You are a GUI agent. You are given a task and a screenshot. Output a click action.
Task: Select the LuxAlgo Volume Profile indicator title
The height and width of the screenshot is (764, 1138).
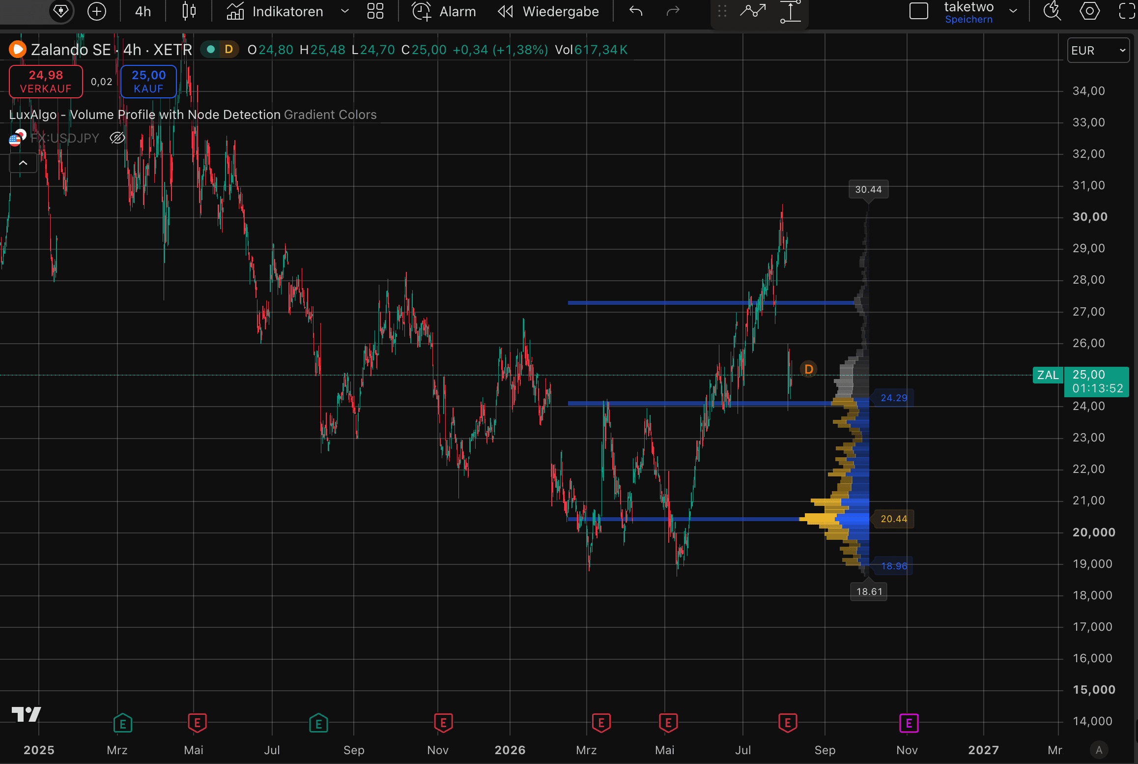144,115
